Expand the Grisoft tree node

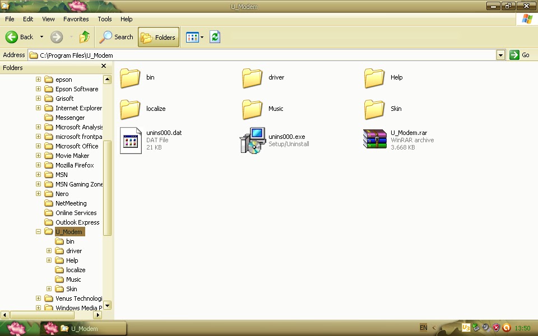pos(39,99)
